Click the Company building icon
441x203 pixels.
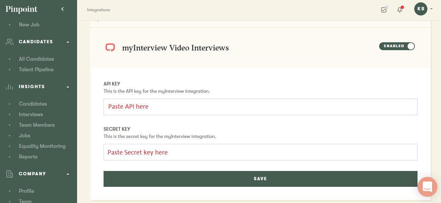coord(10,174)
